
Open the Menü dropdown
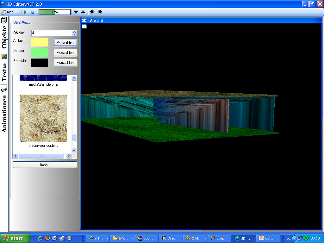(10, 12)
